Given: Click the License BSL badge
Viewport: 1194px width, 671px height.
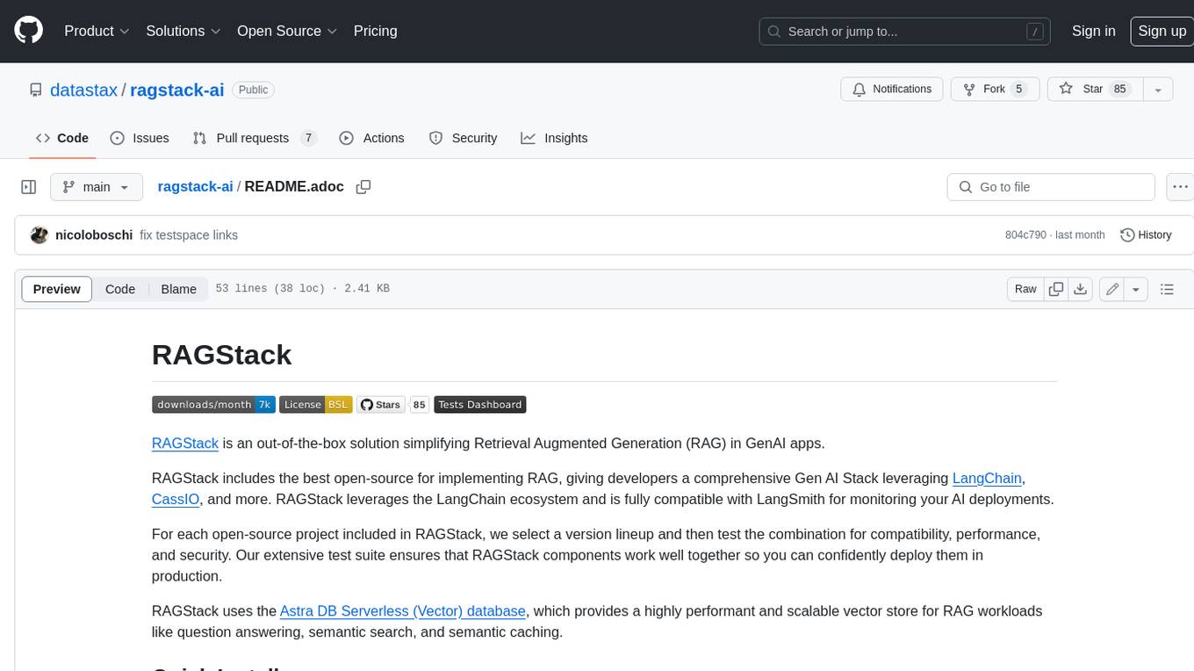Looking at the screenshot, I should point(316,405).
